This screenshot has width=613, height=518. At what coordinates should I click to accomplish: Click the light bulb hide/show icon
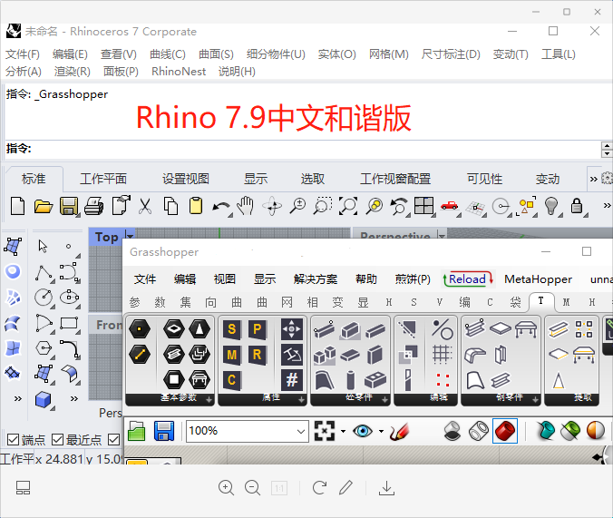pos(551,206)
